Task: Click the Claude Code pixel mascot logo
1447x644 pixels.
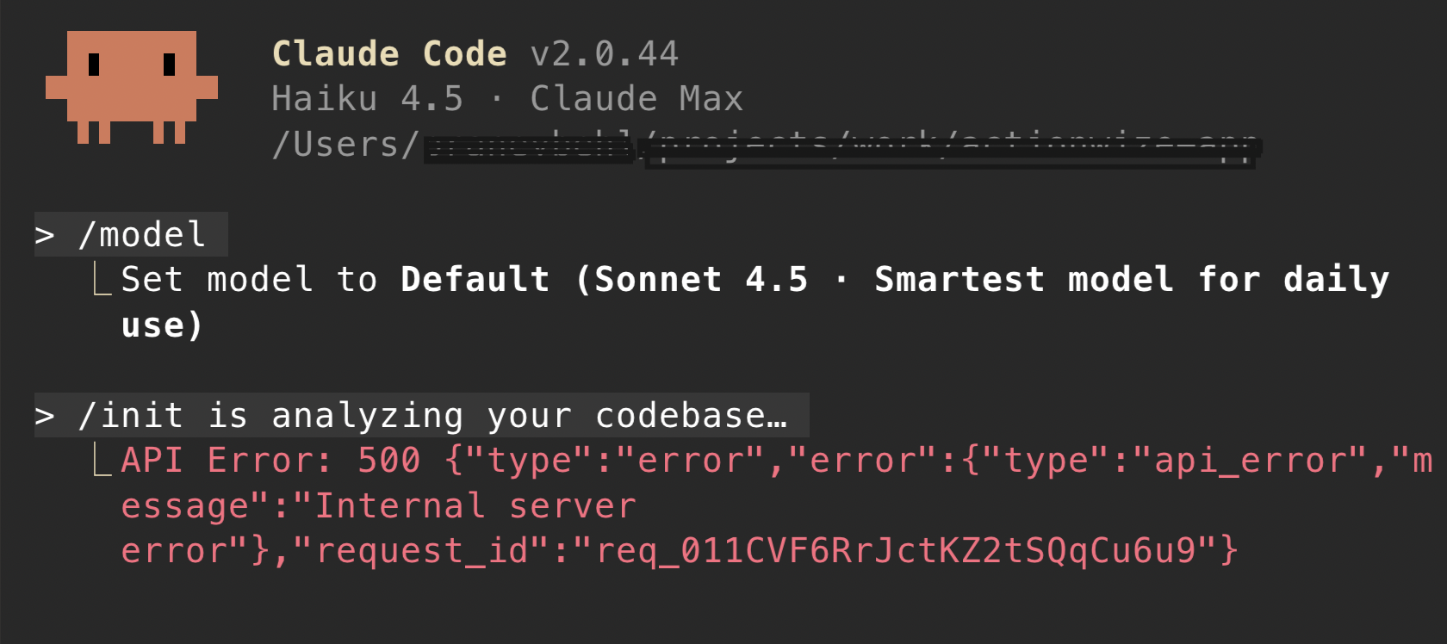Action: pyautogui.click(x=132, y=86)
